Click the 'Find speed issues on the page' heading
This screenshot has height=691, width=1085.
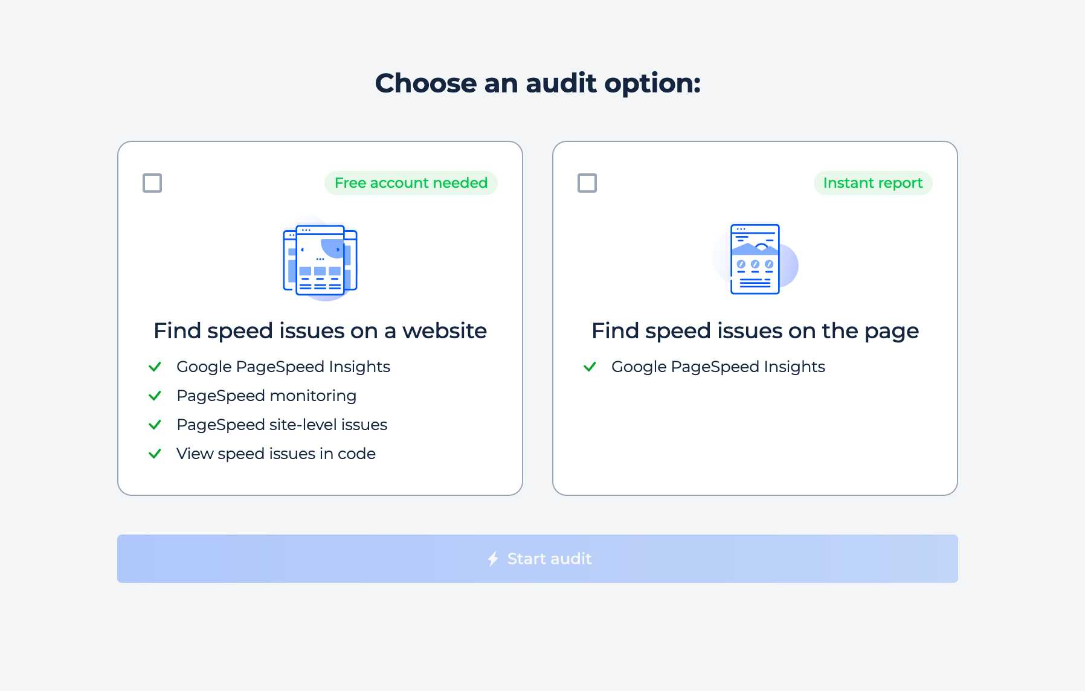(x=755, y=330)
